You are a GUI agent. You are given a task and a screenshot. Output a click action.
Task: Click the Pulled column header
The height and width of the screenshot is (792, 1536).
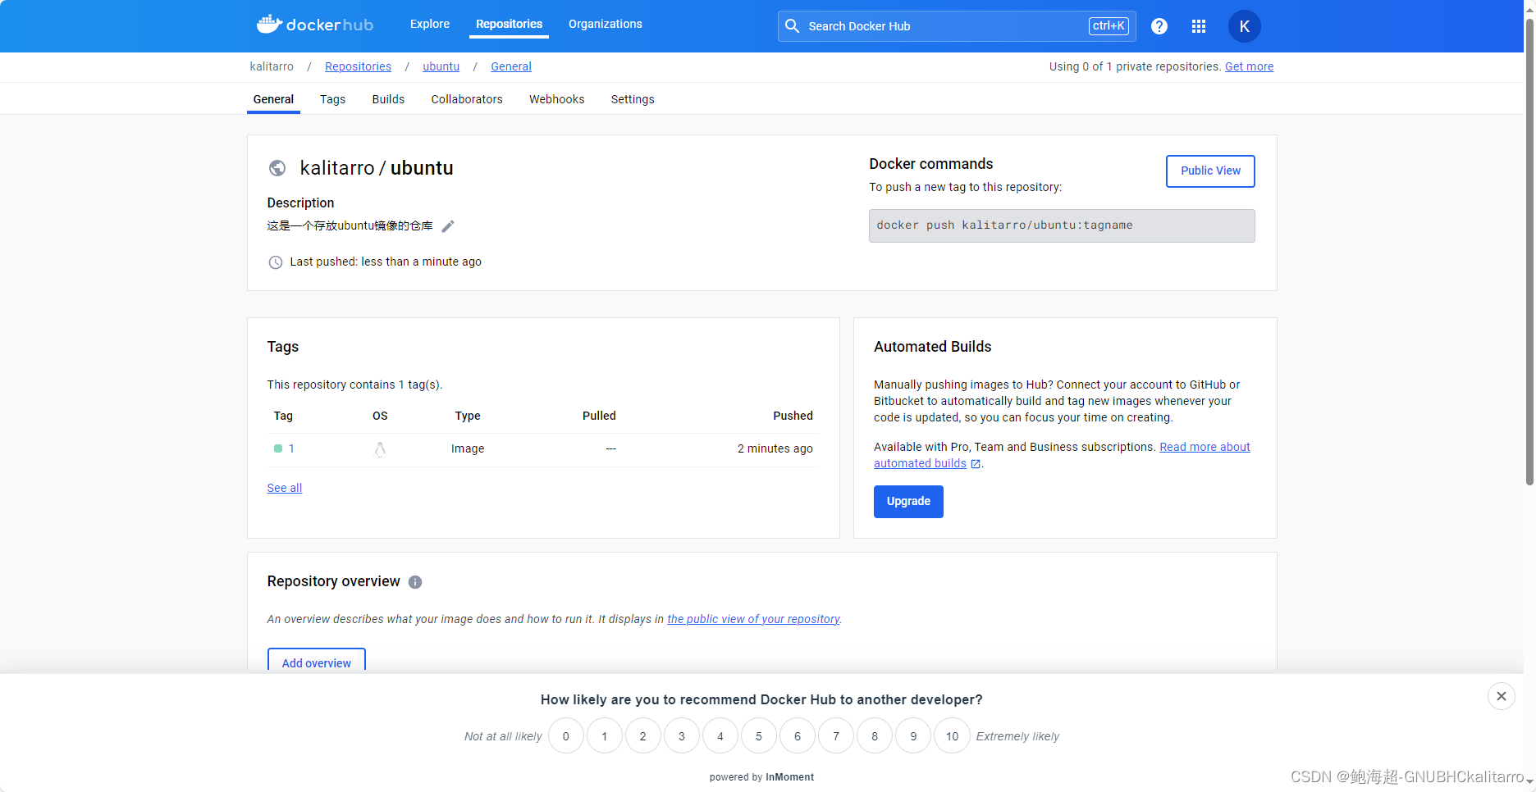coord(599,416)
